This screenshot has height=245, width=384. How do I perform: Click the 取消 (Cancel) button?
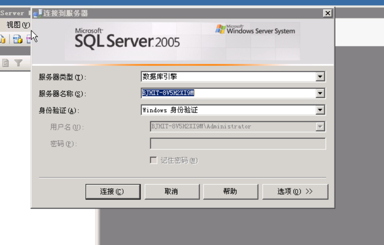[172, 192]
